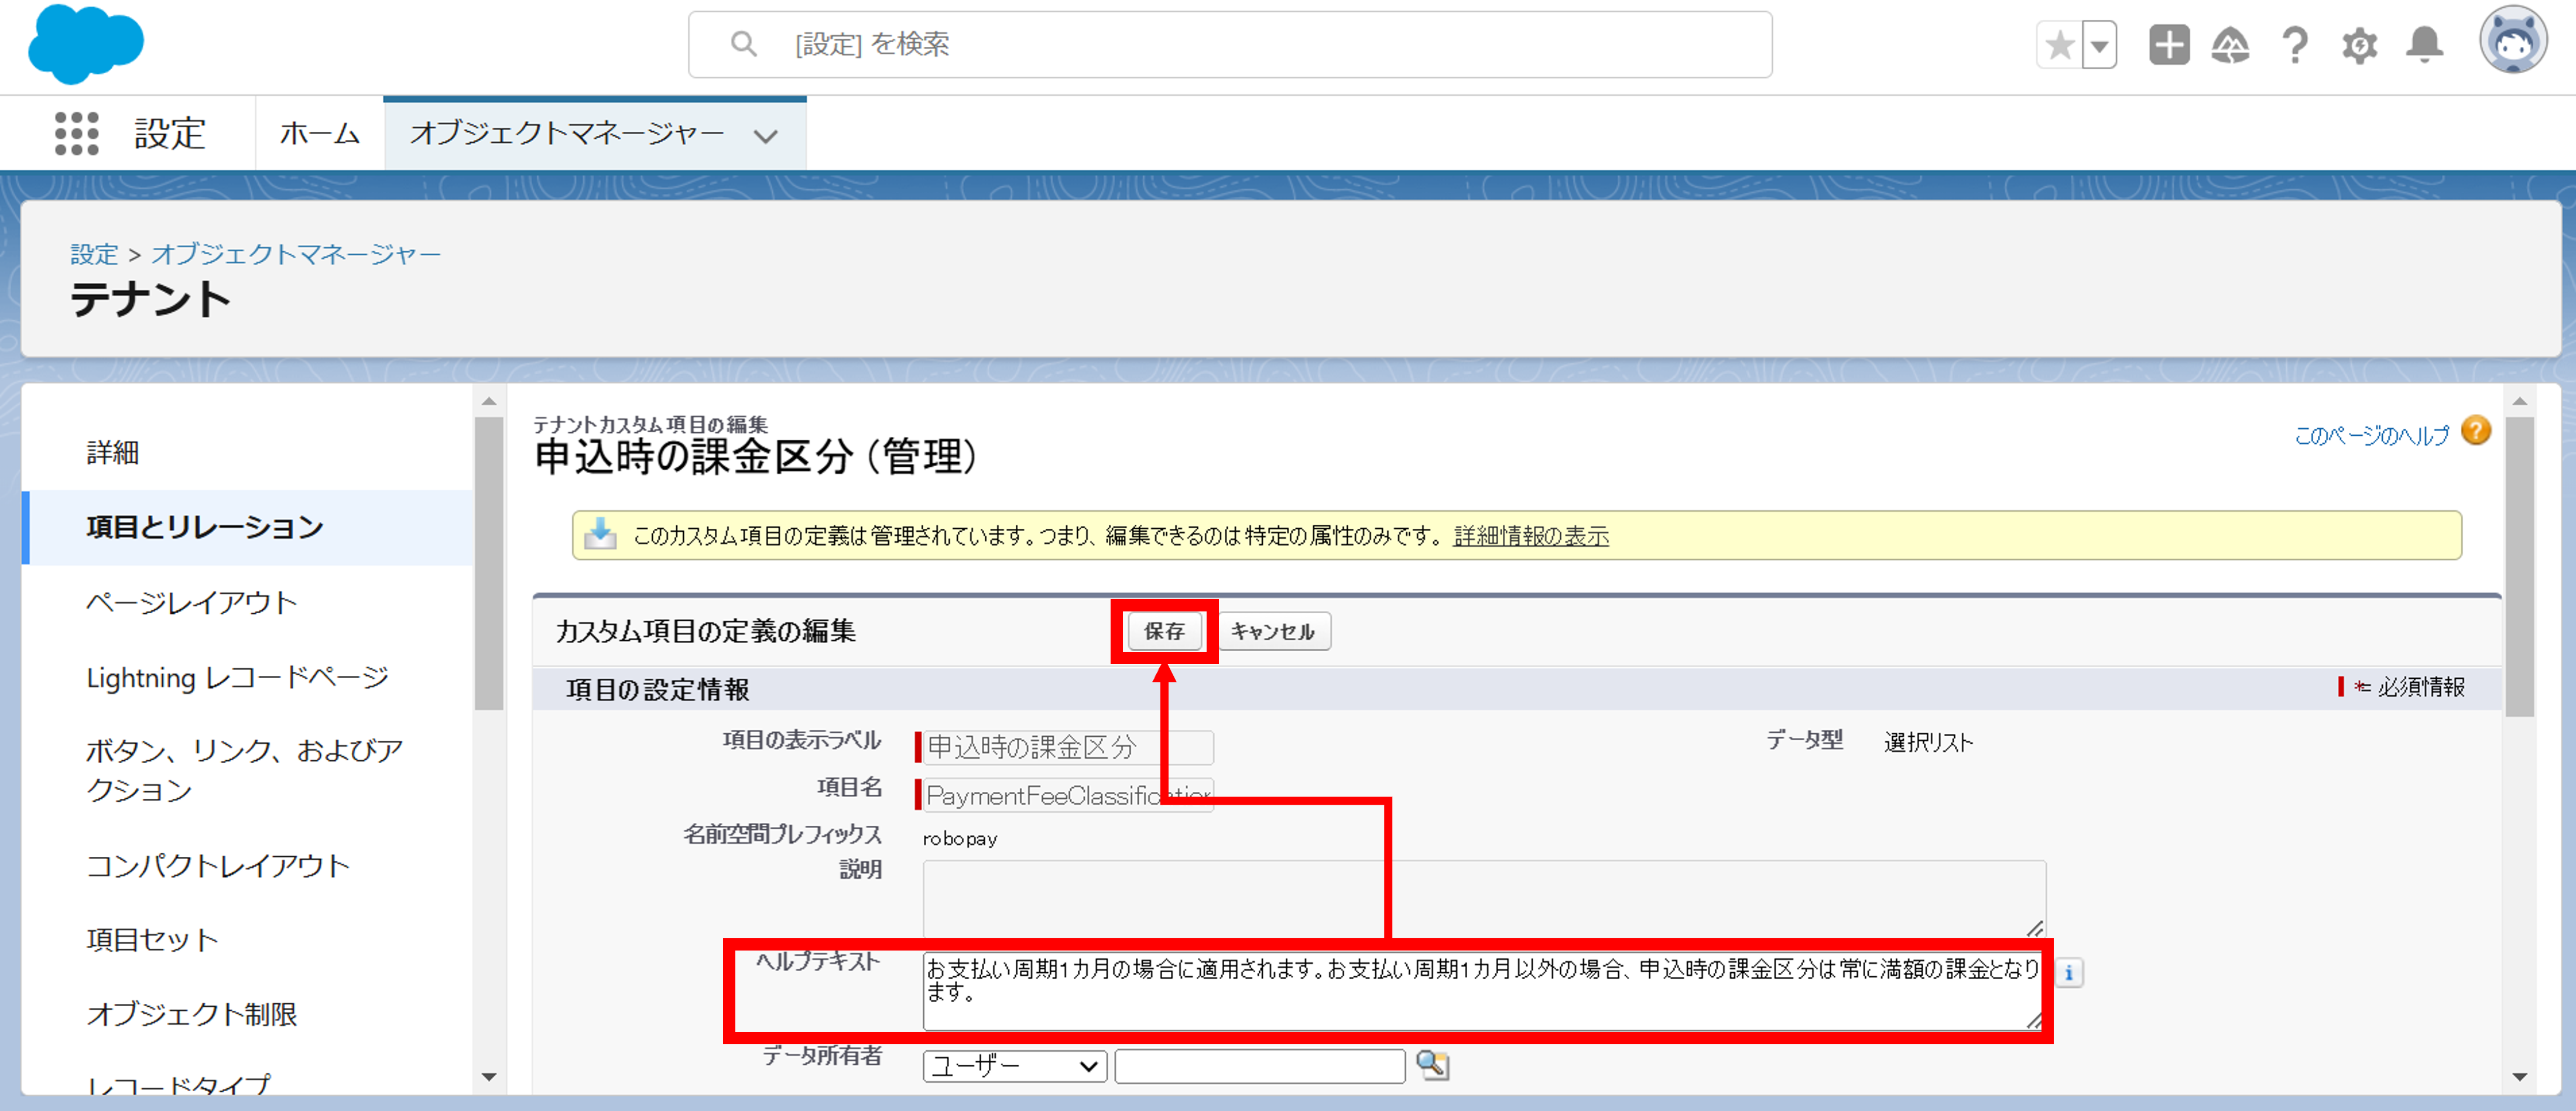Open the App Launcher dots grid
Viewport: 2576px width, 1111px height.
pos(76,133)
